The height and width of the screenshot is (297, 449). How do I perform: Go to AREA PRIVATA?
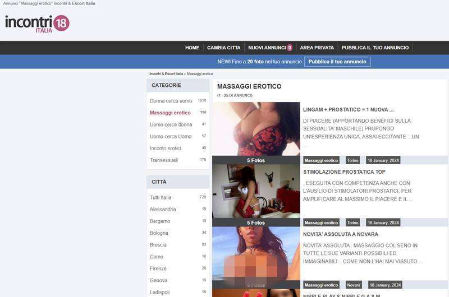pos(317,48)
